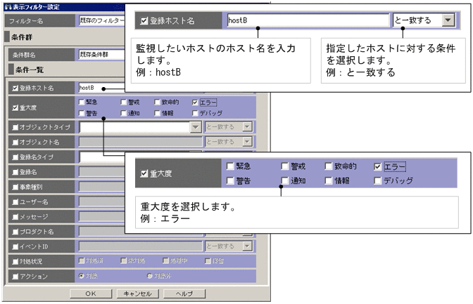Check 保留 in the 対処状況 row
The height and width of the screenshot is (304, 473).
pyautogui.click(x=208, y=260)
